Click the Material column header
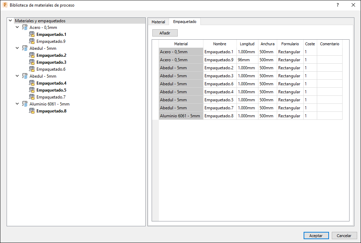The width and height of the screenshot is (361, 243). tap(181, 44)
